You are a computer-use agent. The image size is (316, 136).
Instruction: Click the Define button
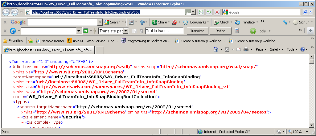coord(220,31)
